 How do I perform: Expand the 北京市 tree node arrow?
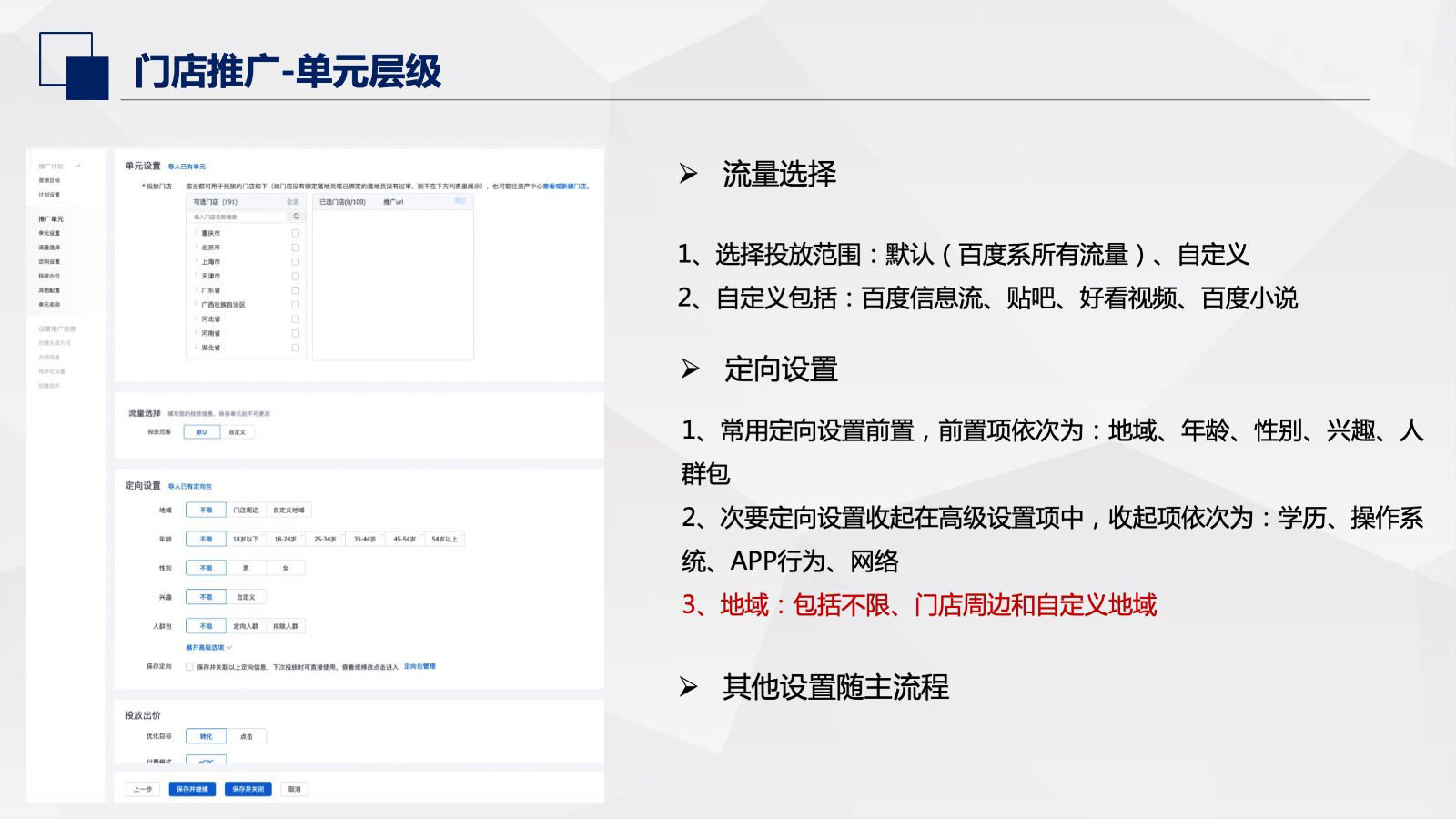[x=196, y=248]
